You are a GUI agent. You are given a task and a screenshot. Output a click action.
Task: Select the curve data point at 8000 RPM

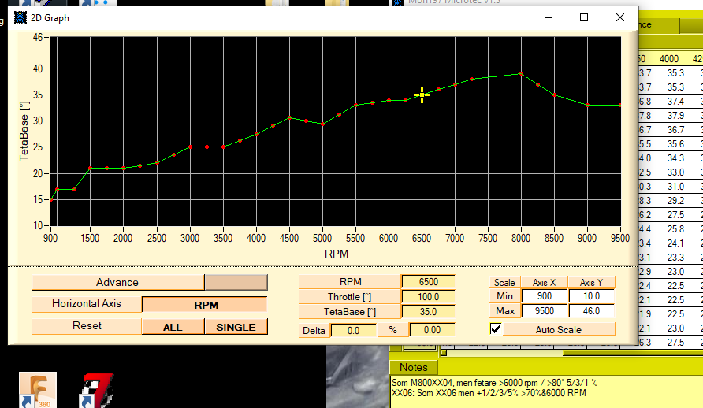(521, 74)
